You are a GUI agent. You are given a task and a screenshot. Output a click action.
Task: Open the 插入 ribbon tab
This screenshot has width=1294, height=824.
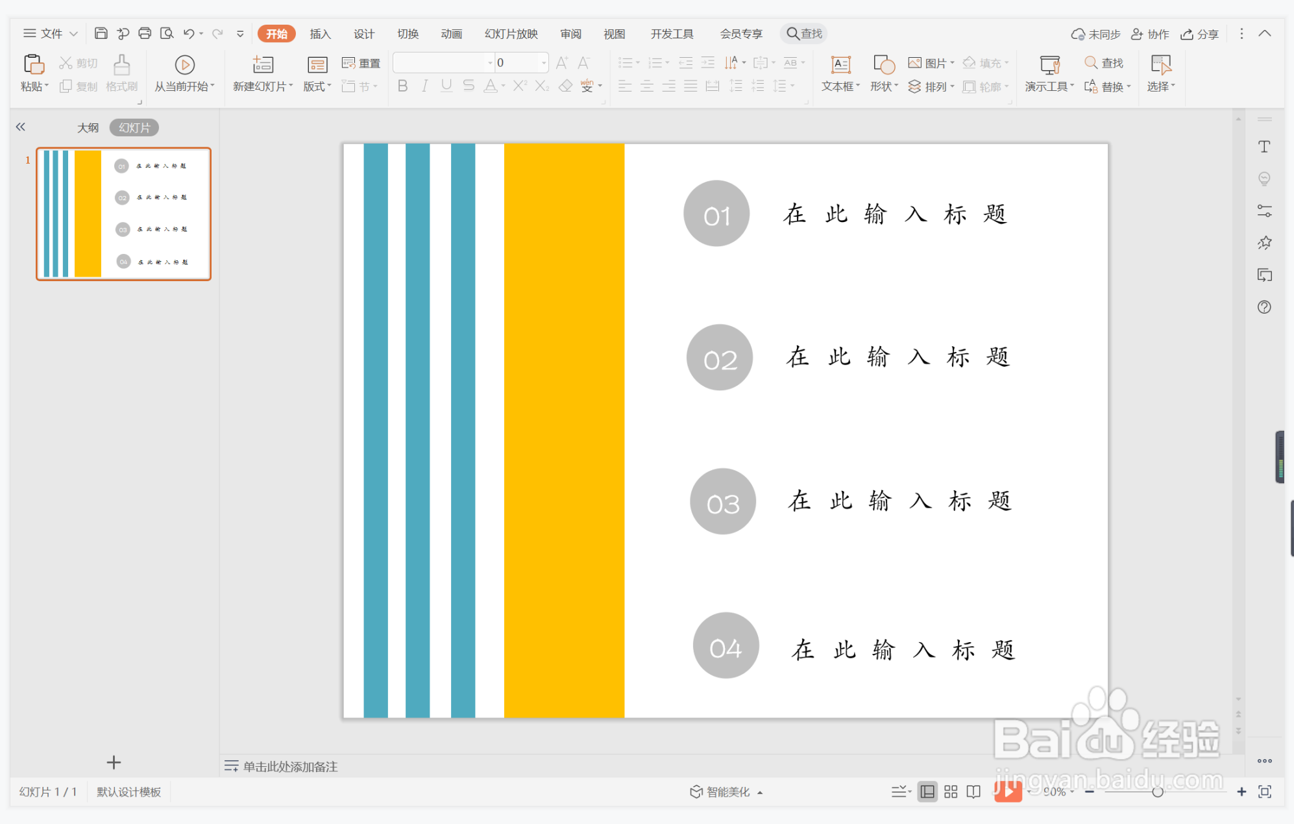click(320, 34)
